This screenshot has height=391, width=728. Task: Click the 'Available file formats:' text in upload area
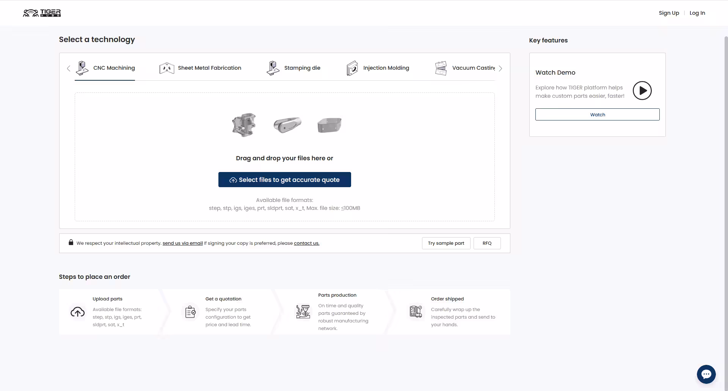(x=284, y=200)
